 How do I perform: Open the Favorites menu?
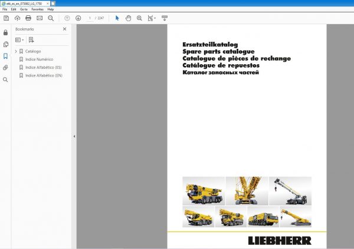click(38, 9)
